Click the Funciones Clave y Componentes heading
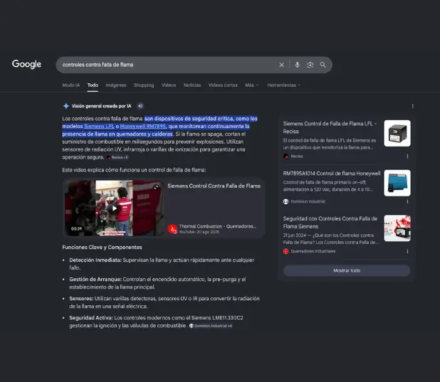 click(102, 248)
